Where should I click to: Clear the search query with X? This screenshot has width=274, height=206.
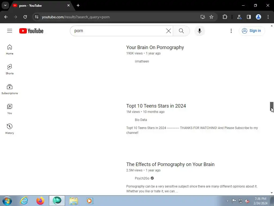point(169,31)
